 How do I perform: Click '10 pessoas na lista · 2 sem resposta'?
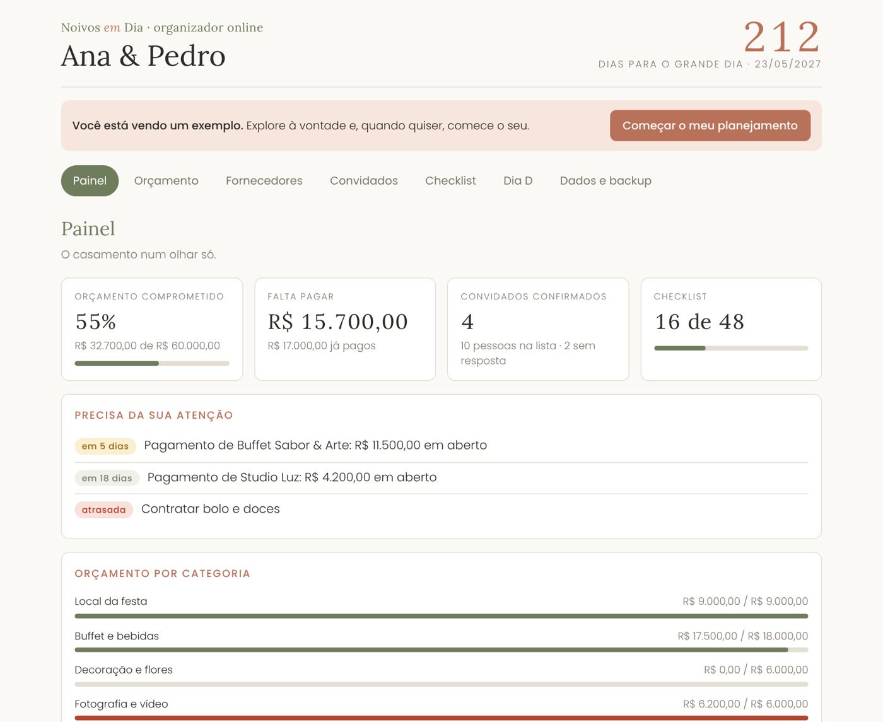(528, 353)
